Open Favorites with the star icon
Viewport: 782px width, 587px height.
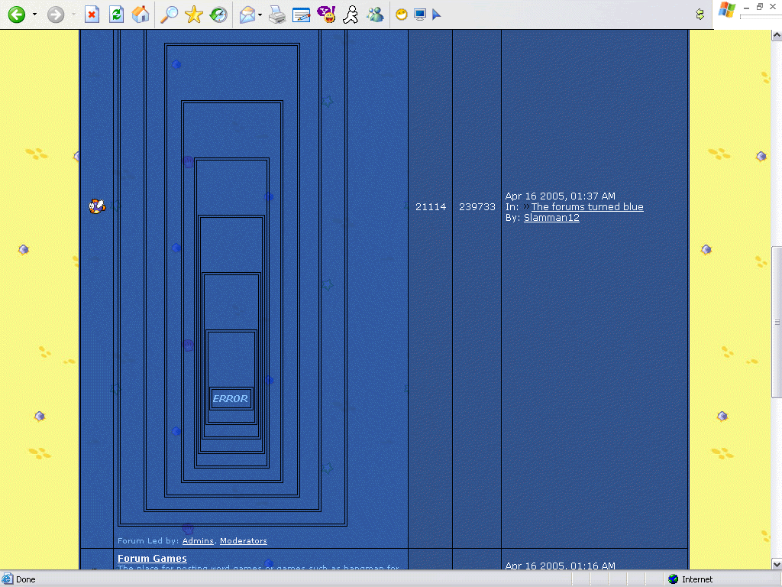194,15
